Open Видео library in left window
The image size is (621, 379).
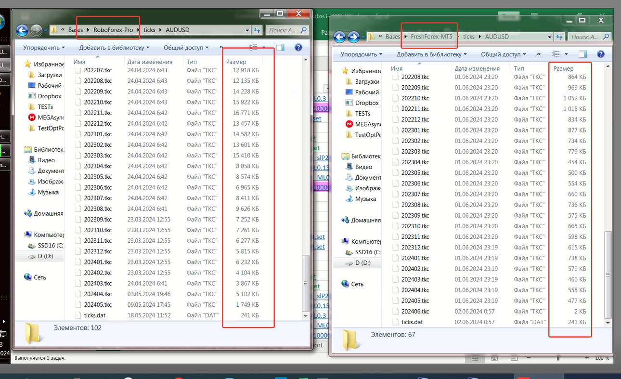pos(41,160)
